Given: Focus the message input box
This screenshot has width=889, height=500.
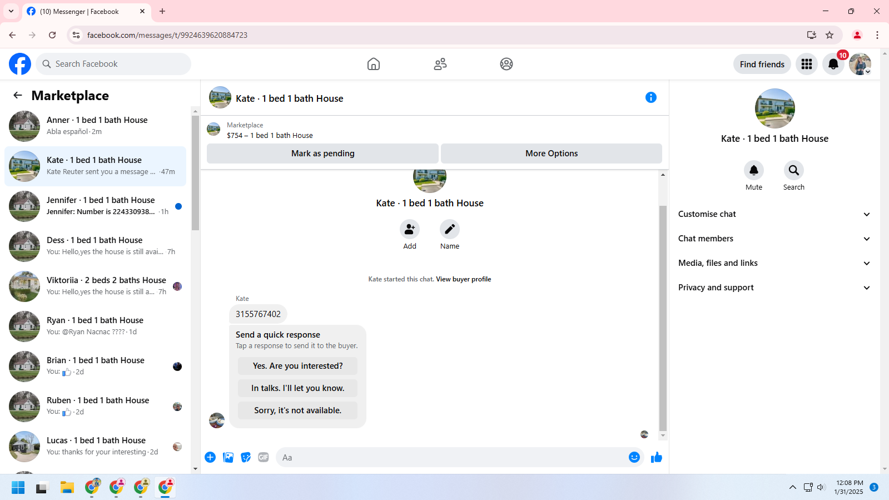Looking at the screenshot, I should 460,457.
